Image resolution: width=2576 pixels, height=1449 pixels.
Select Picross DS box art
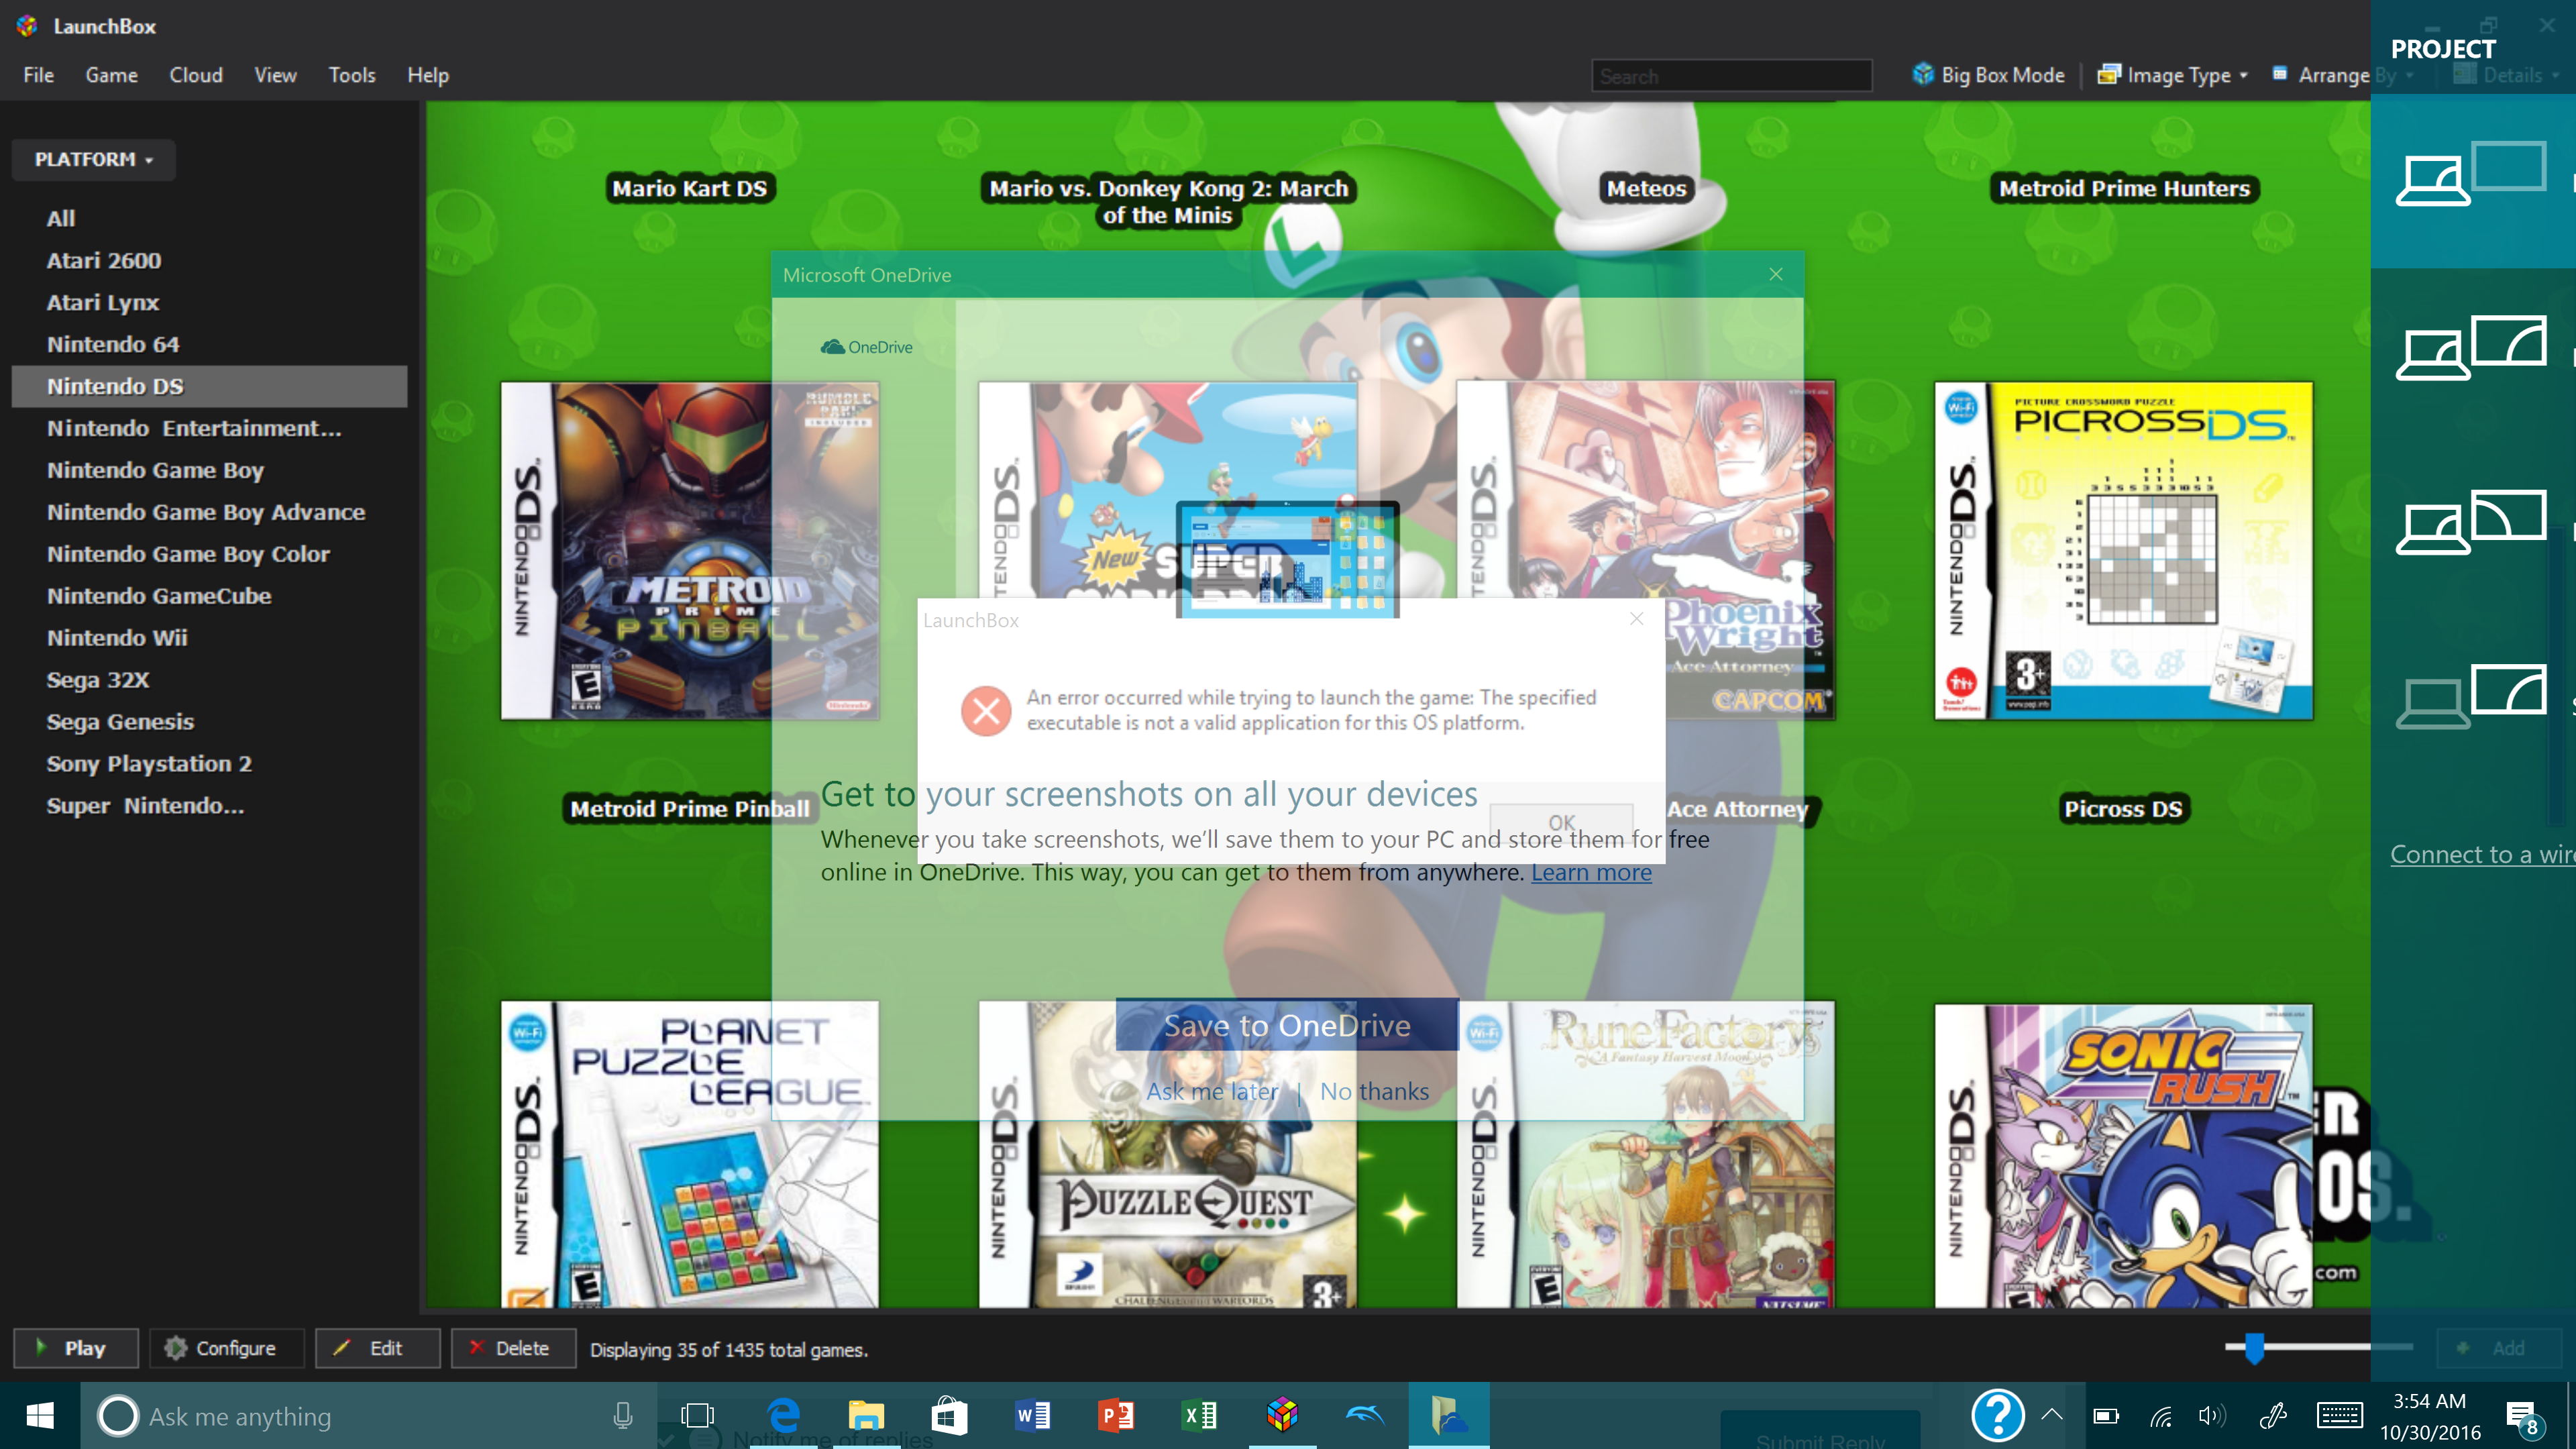2124,550
